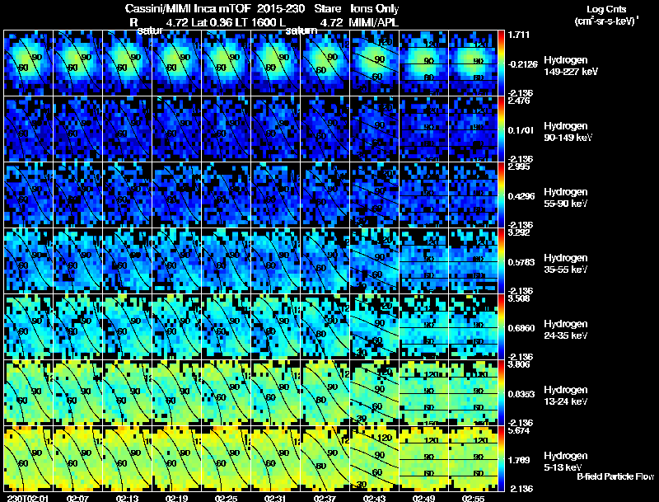Click the color bar for Hydrogen 35-55 keV
Image resolution: width=659 pixels, height=502 pixels.
click(x=501, y=261)
